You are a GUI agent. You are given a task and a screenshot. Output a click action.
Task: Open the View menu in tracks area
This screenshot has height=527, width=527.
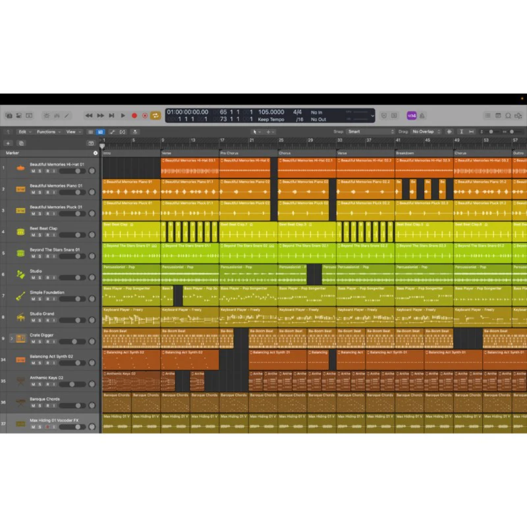[74, 132]
